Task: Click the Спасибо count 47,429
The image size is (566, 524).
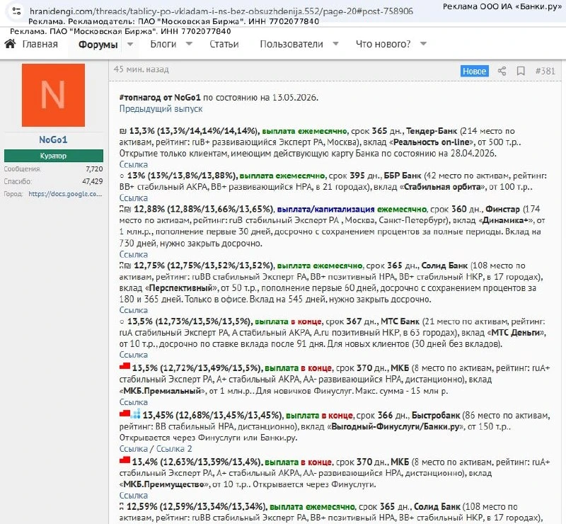Action: click(93, 181)
